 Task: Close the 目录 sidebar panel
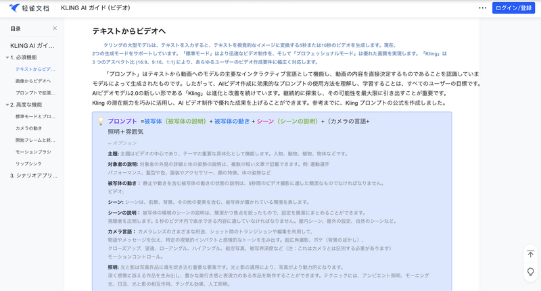55,28
